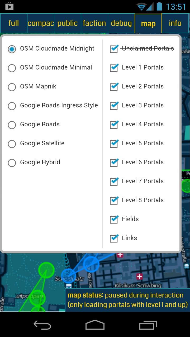Tap the Play Store notification icon
The width and height of the screenshot is (190, 337).
[x=9, y=6]
